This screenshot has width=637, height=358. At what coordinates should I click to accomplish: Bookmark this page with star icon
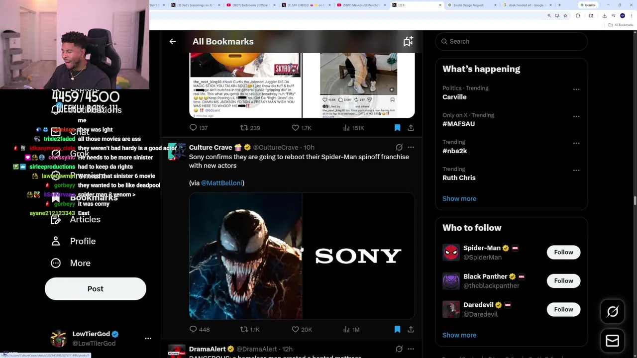(565, 16)
